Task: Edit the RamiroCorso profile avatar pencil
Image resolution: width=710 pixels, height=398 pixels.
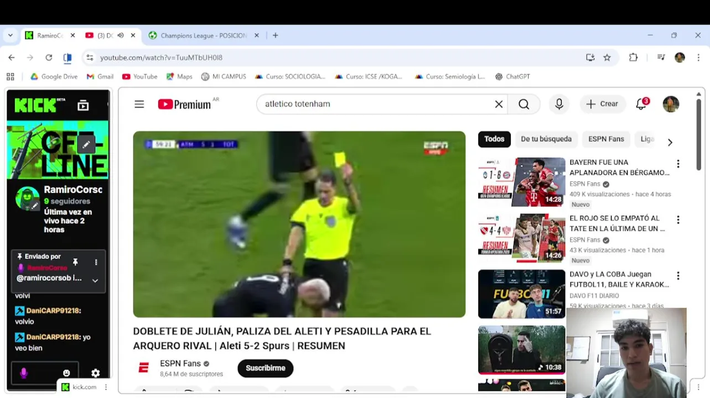Action: click(35, 206)
